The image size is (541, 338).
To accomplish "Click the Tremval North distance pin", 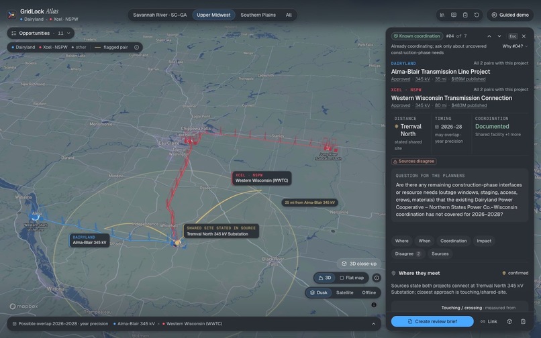I will (397, 127).
